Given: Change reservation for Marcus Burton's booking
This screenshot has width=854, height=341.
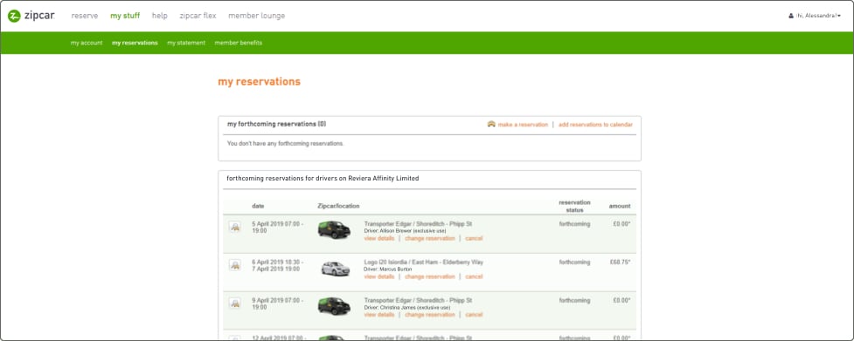Looking at the screenshot, I should 430,276.
